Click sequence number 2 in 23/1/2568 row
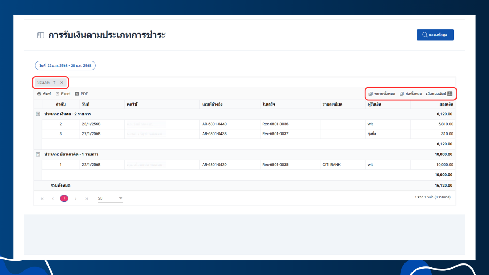This screenshot has height=275, width=489. click(x=61, y=124)
